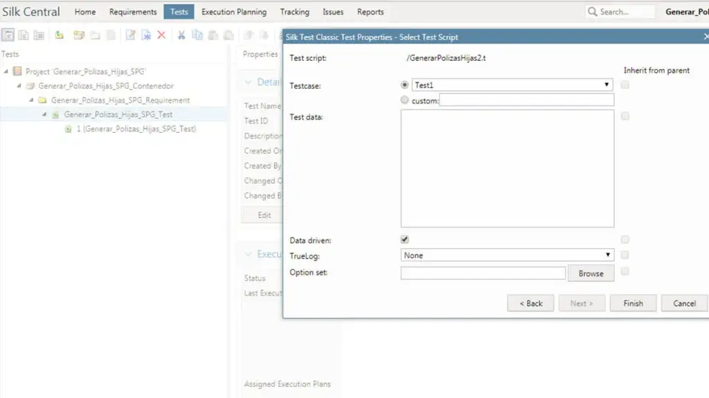
Task: Collapse the Generar_Polizas_Hijas_SPG_Test node arrow
Action: pyautogui.click(x=44, y=114)
